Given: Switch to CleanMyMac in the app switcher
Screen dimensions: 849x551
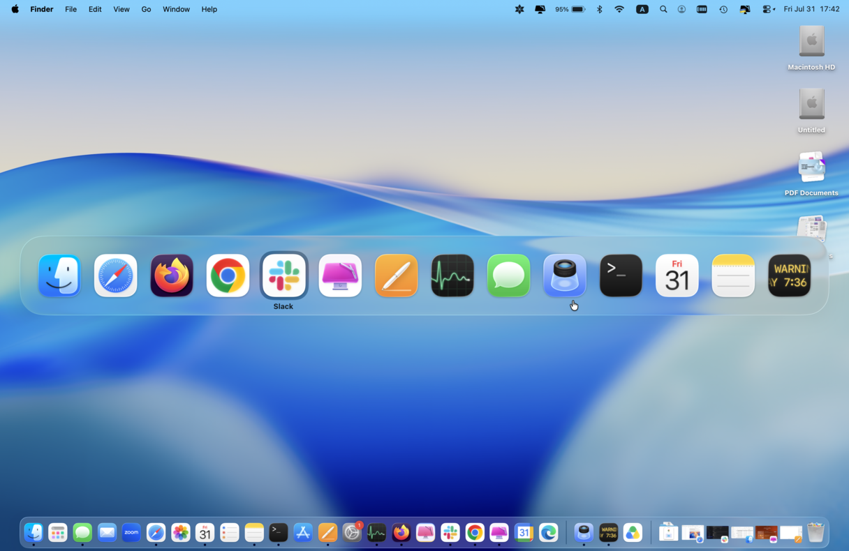Looking at the screenshot, I should pos(340,275).
